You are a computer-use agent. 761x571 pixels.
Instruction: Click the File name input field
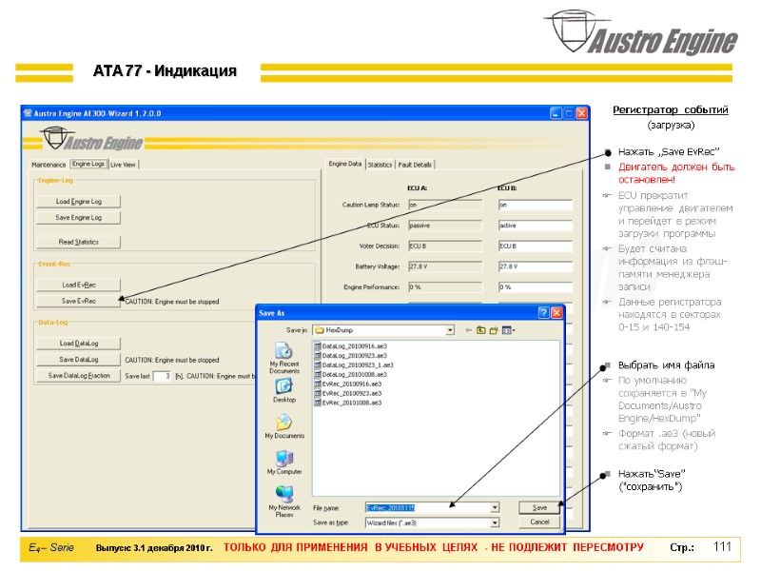pos(427,507)
